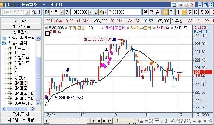The width and height of the screenshot is (214, 125).
Task: Select 3M매도 in the signal list
Action: [21, 88]
